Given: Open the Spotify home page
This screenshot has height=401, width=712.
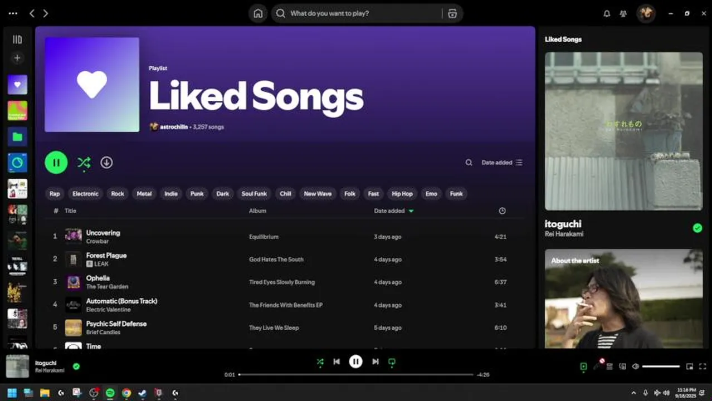Looking at the screenshot, I should (258, 13).
